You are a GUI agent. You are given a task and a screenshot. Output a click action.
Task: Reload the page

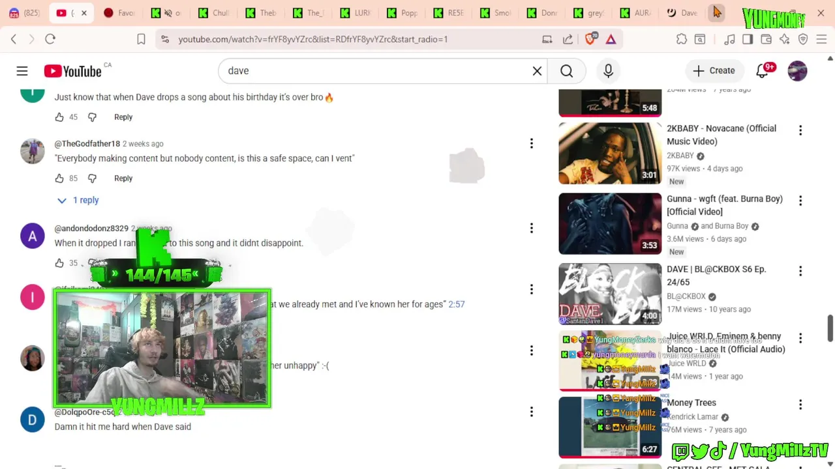(50, 39)
